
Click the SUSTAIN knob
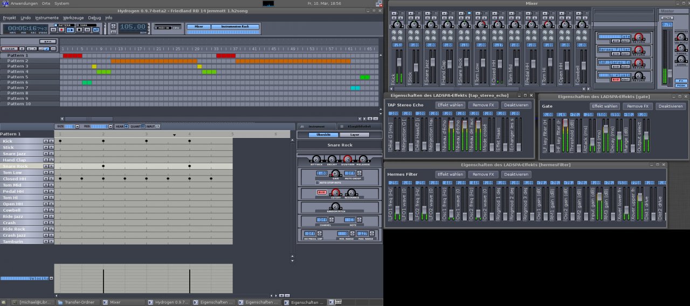coord(347,159)
